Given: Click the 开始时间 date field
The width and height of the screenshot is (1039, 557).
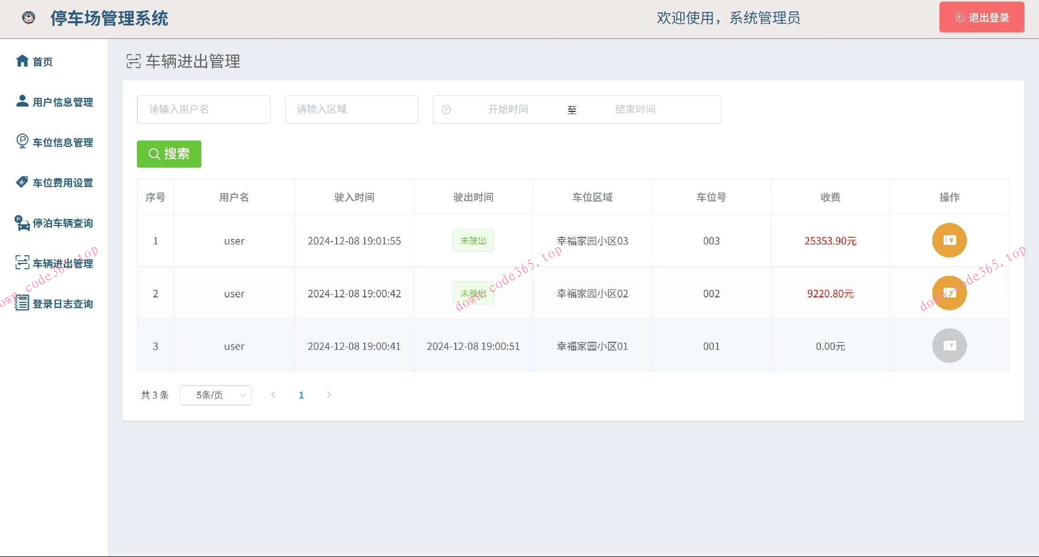Looking at the screenshot, I should pyautogui.click(x=508, y=109).
